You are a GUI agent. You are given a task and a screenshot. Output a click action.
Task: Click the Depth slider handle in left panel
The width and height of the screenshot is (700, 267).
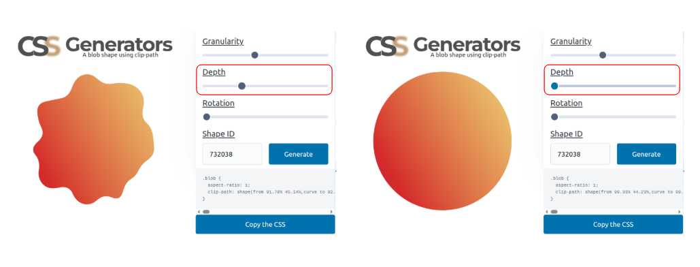[241, 86]
